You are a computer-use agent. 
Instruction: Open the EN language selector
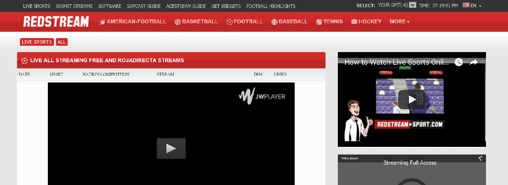click(476, 6)
